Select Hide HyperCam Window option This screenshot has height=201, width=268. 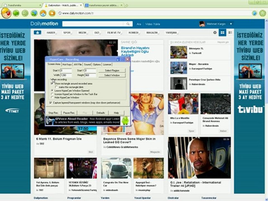(52, 97)
